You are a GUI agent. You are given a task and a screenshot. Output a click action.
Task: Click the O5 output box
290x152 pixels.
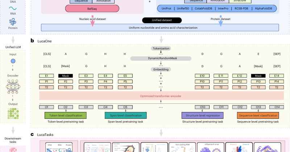pos(125,107)
